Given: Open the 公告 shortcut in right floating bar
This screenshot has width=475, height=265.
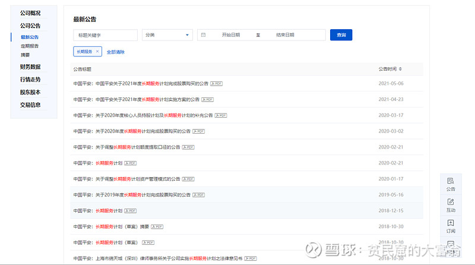Looking at the screenshot, I should pos(451,184).
